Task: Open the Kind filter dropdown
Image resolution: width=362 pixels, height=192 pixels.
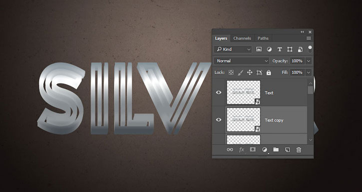Action: coord(233,49)
